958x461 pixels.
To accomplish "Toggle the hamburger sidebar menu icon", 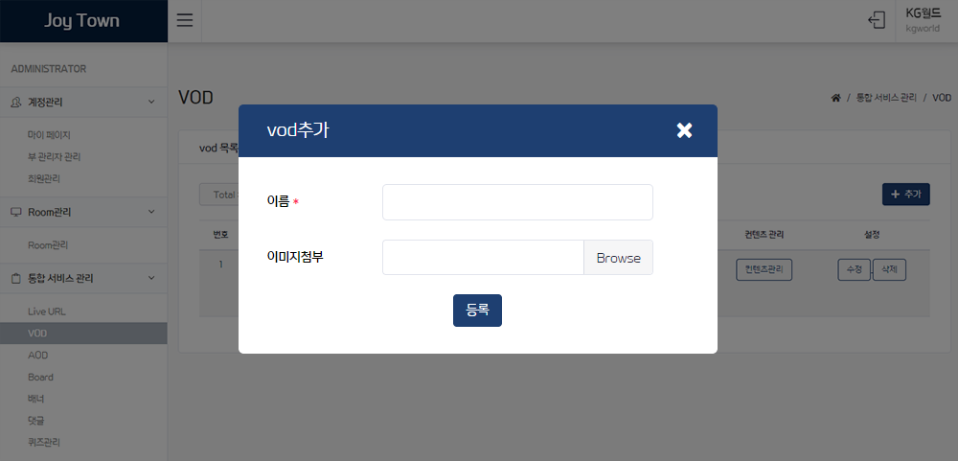I will [x=185, y=20].
